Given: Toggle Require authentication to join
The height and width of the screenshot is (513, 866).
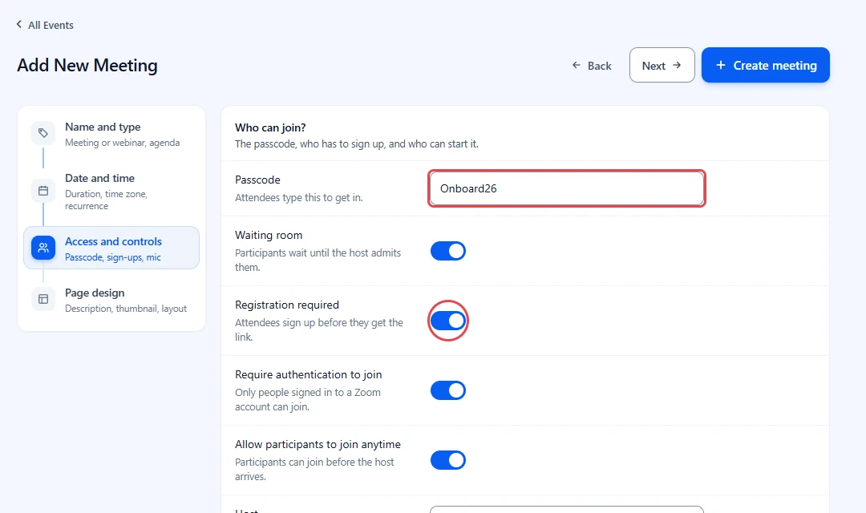Looking at the screenshot, I should (x=448, y=390).
